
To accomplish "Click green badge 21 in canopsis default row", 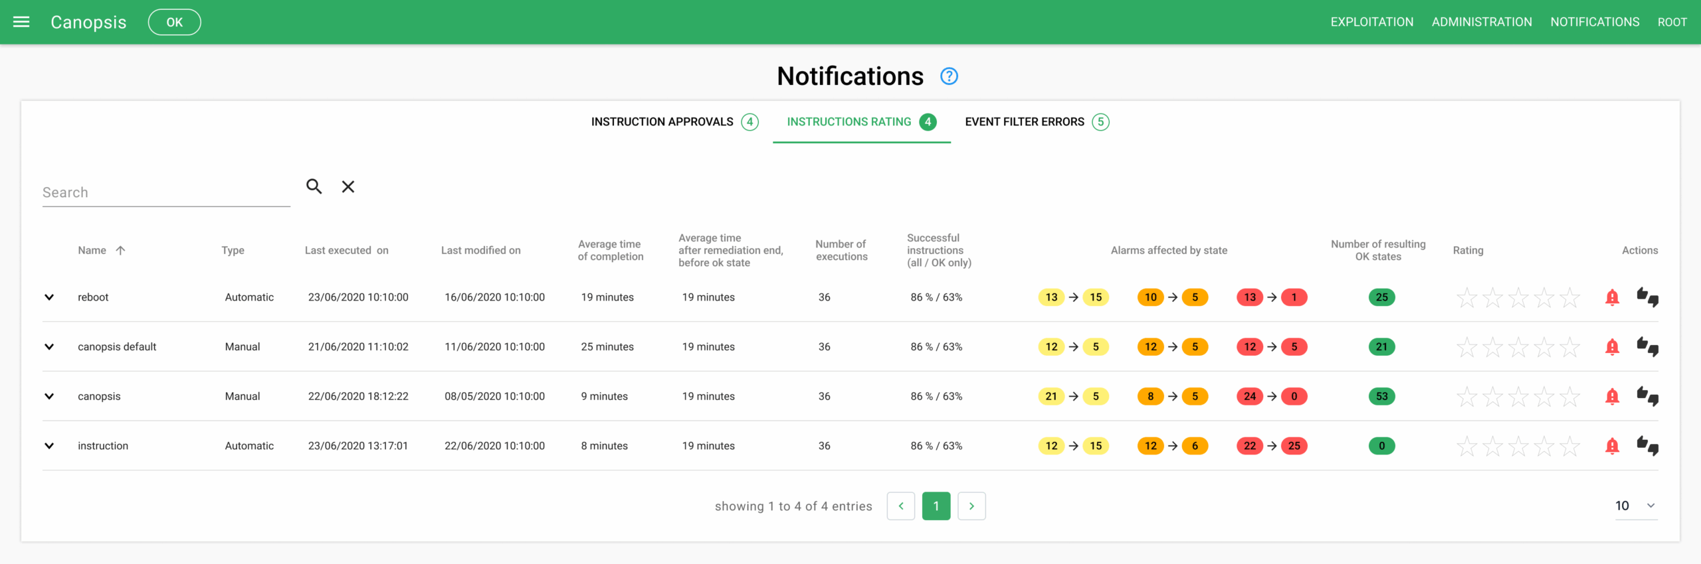I will click(x=1382, y=347).
